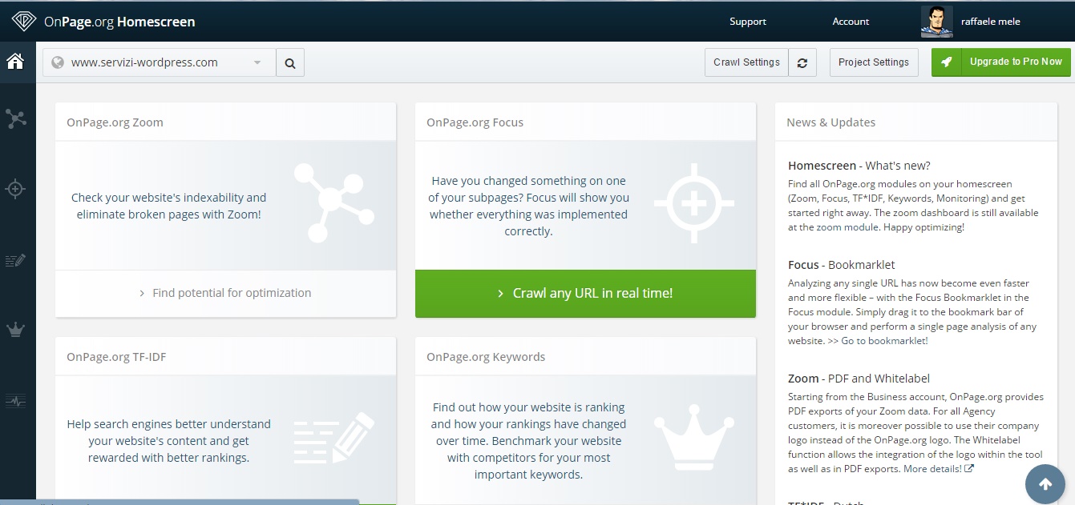Open the OnPage.org diamond logo

(23, 22)
